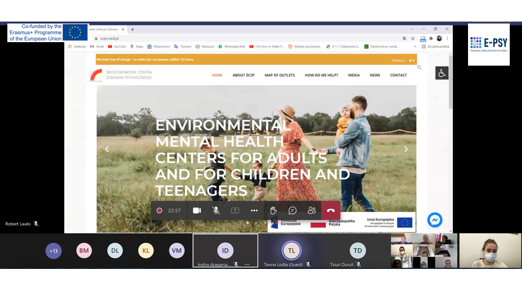Hang up the call with the red button
The image size is (522, 289).
click(331, 211)
